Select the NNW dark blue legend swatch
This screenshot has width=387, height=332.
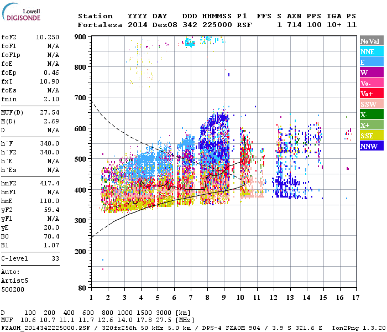(x=372, y=146)
